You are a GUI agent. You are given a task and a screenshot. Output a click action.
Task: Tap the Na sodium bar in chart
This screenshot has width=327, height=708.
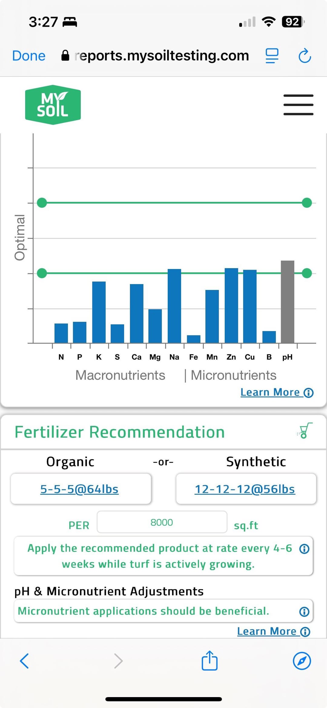point(174,306)
